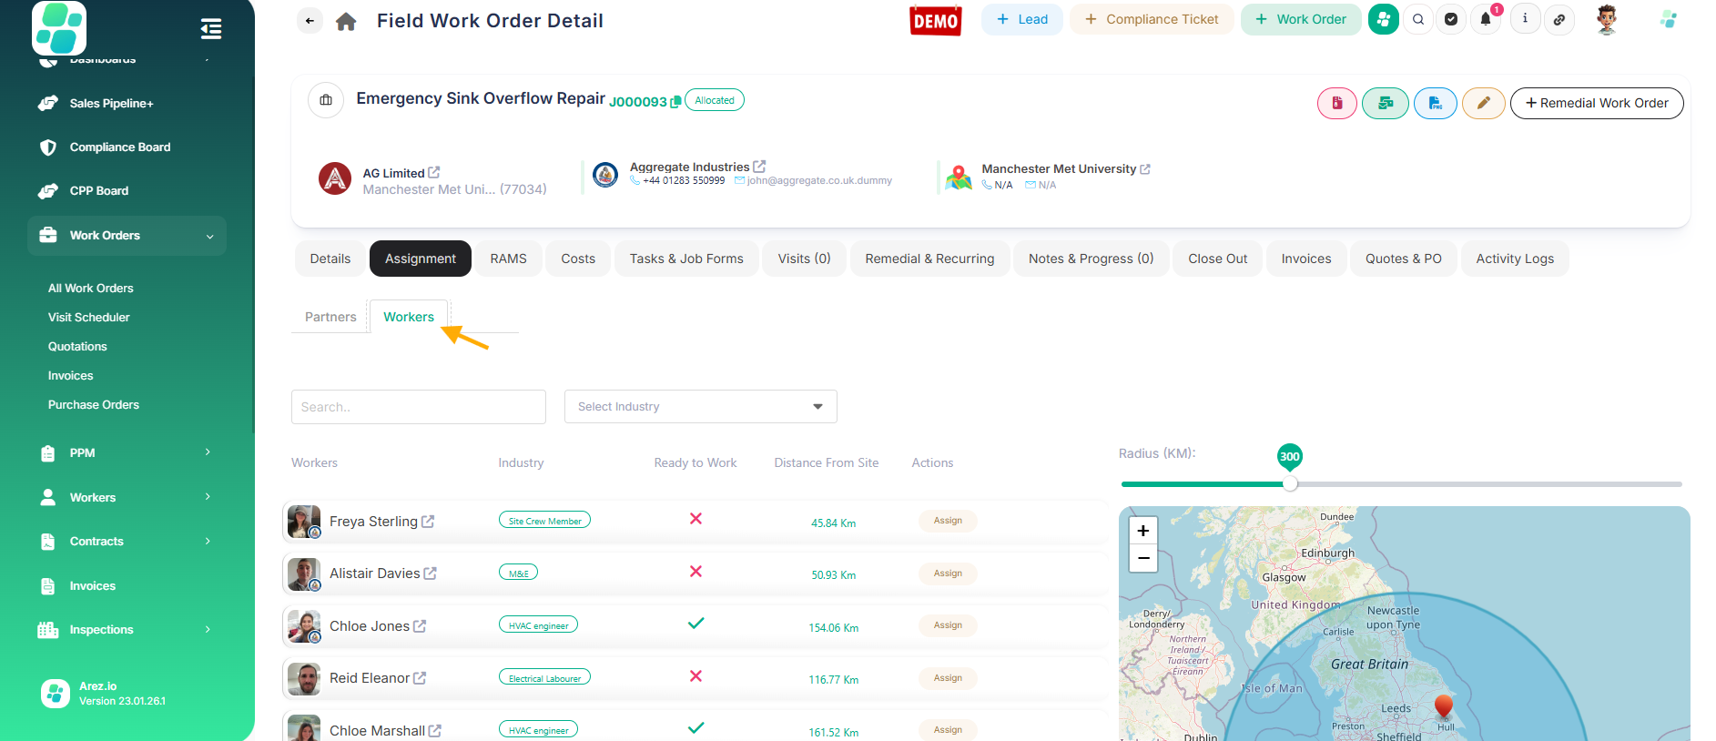This screenshot has height=741, width=1716.
Task: Click the Remedial Work Order button
Action: (x=1596, y=103)
